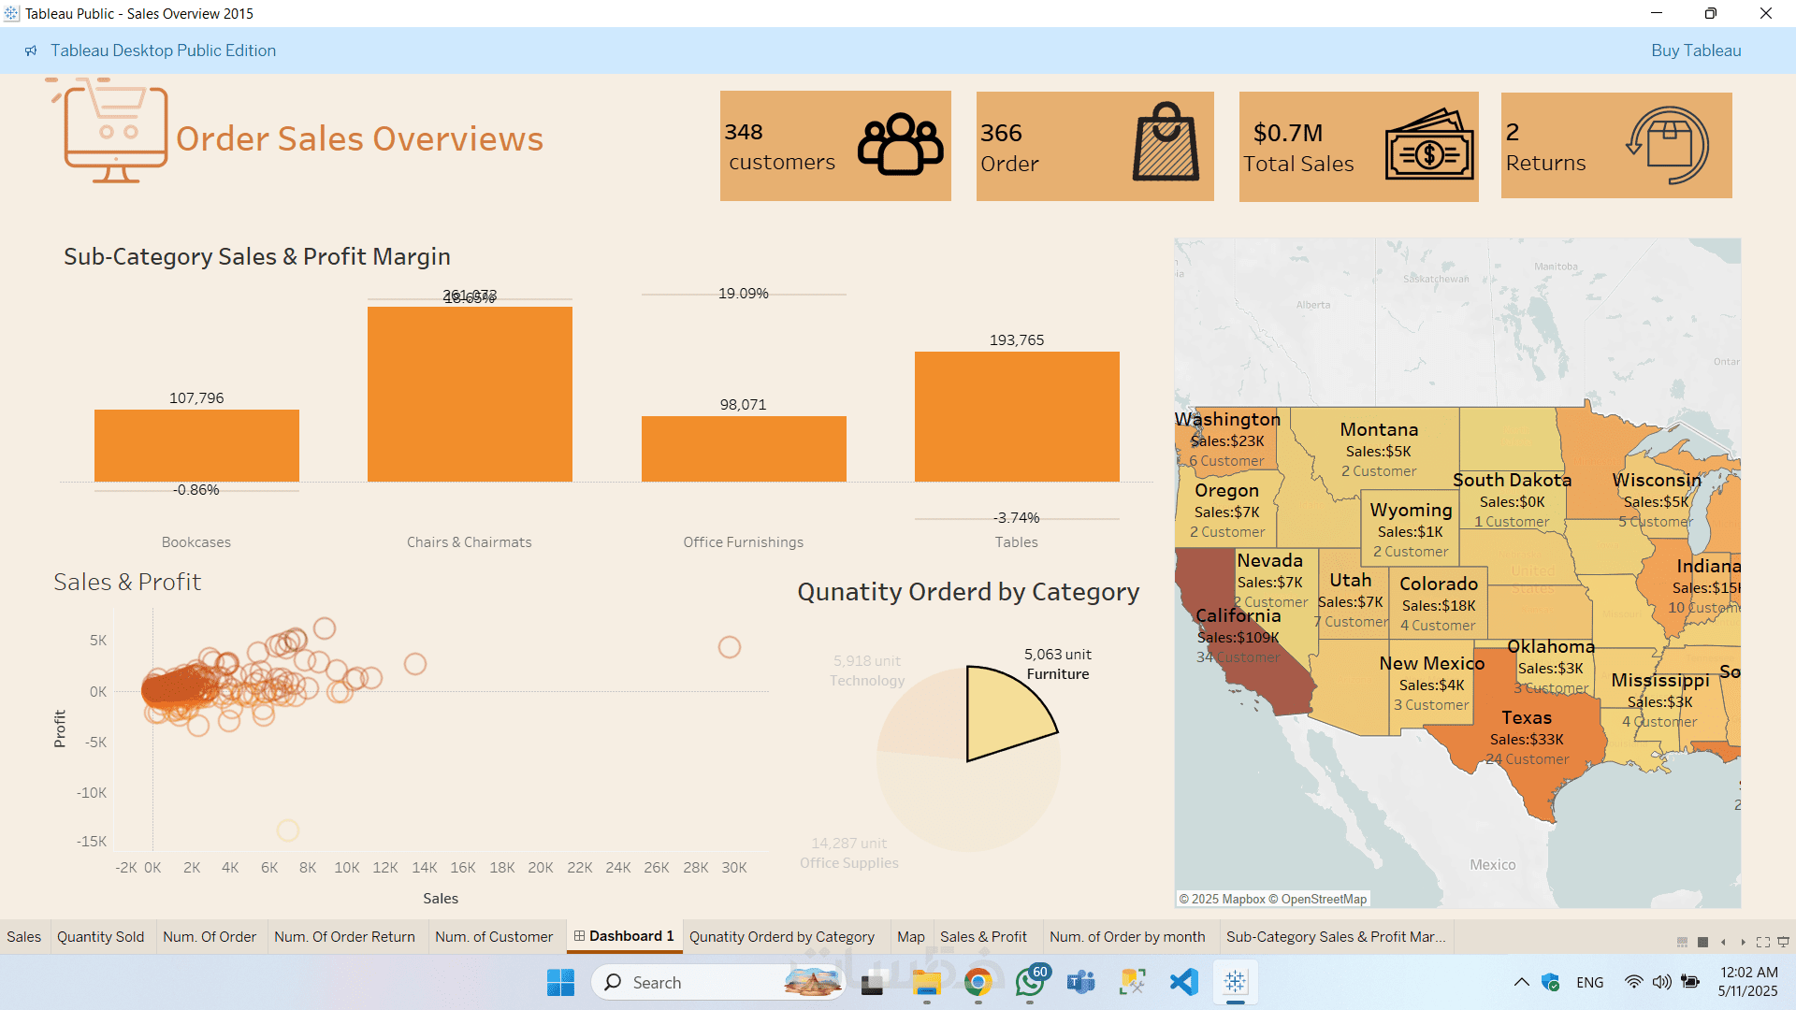This screenshot has height=1010, width=1796.
Task: Open WhatsApp from the taskbar
Action: click(x=1030, y=982)
